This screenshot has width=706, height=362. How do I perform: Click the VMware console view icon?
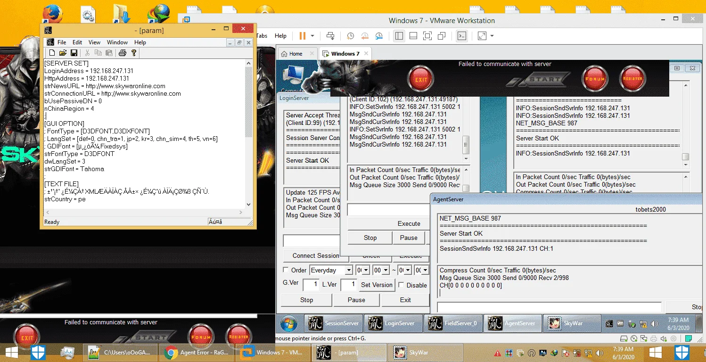tap(462, 36)
